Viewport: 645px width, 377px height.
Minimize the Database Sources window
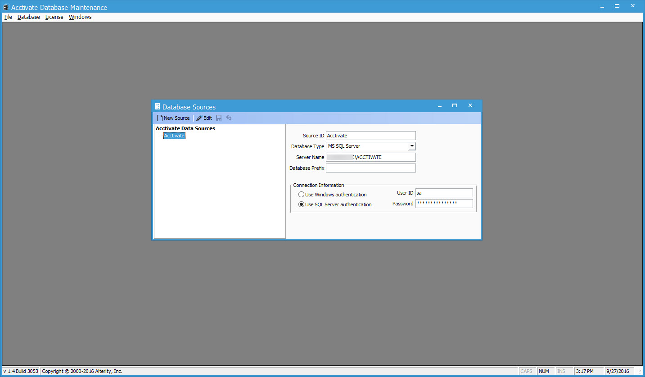440,106
